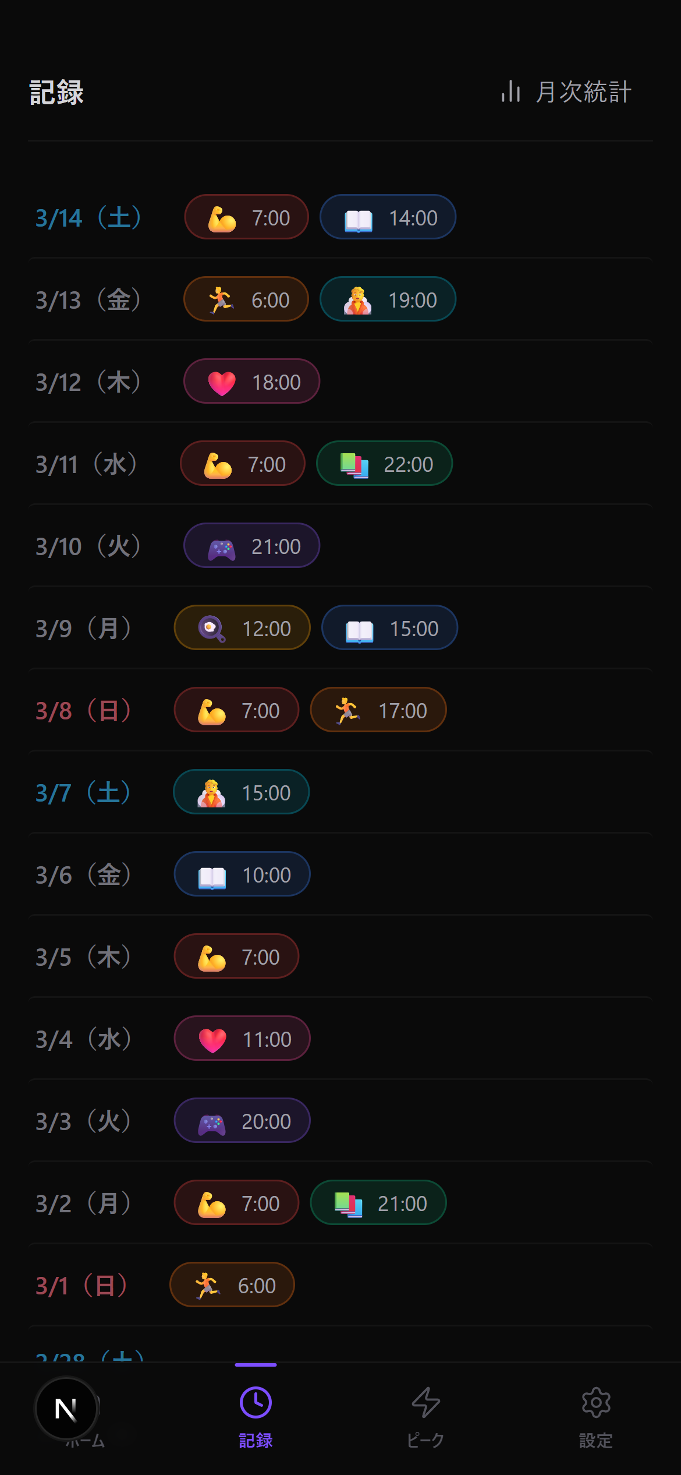Tap the open book icon on 3/6
The width and height of the screenshot is (681, 1475).
(212, 876)
